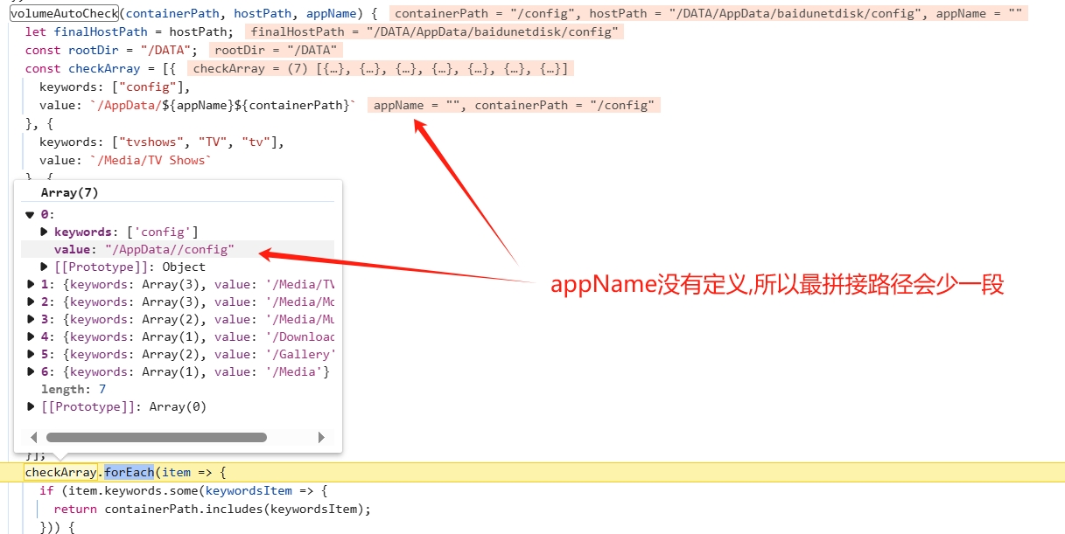
Task: Expand array entry 1 with '/Media/TV value
Action: click(x=32, y=284)
